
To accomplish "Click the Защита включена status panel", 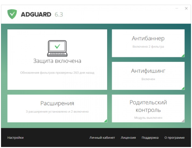I will pyautogui.click(x=57, y=60).
